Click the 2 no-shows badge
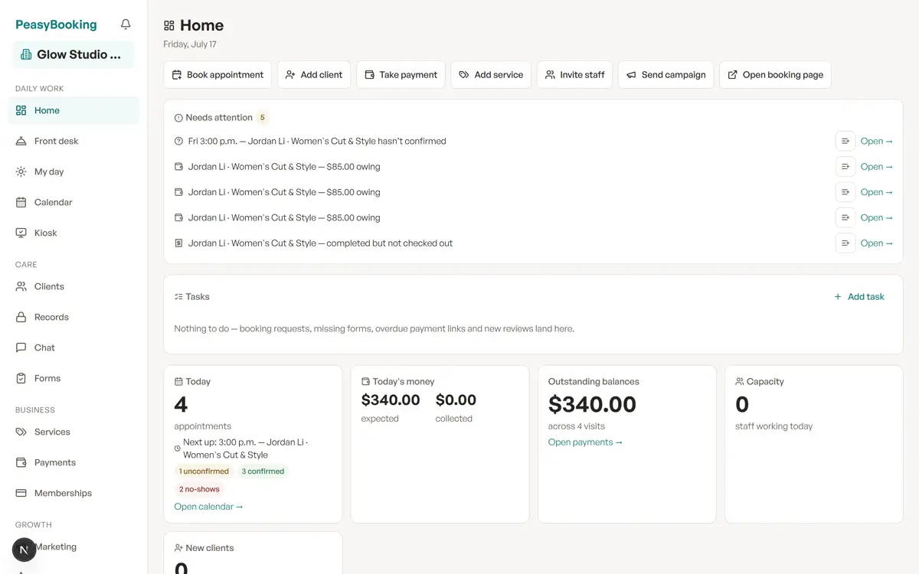919x574 pixels. [199, 489]
